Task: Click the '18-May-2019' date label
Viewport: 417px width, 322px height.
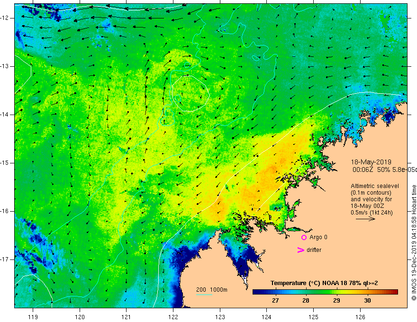Action: [x=371, y=162]
